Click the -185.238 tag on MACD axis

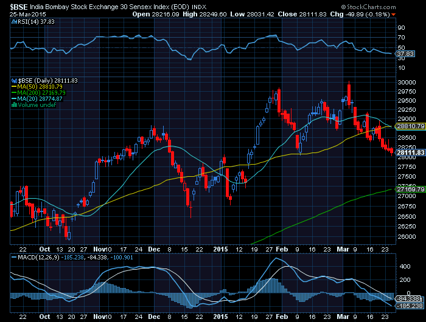(x=410, y=306)
